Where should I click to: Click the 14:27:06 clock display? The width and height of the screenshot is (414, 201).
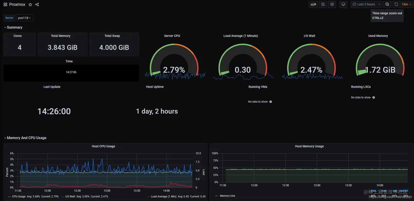click(71, 72)
